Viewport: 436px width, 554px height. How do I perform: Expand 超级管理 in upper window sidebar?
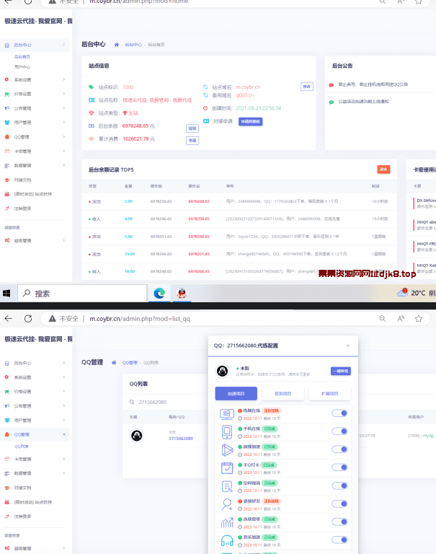tap(35, 240)
